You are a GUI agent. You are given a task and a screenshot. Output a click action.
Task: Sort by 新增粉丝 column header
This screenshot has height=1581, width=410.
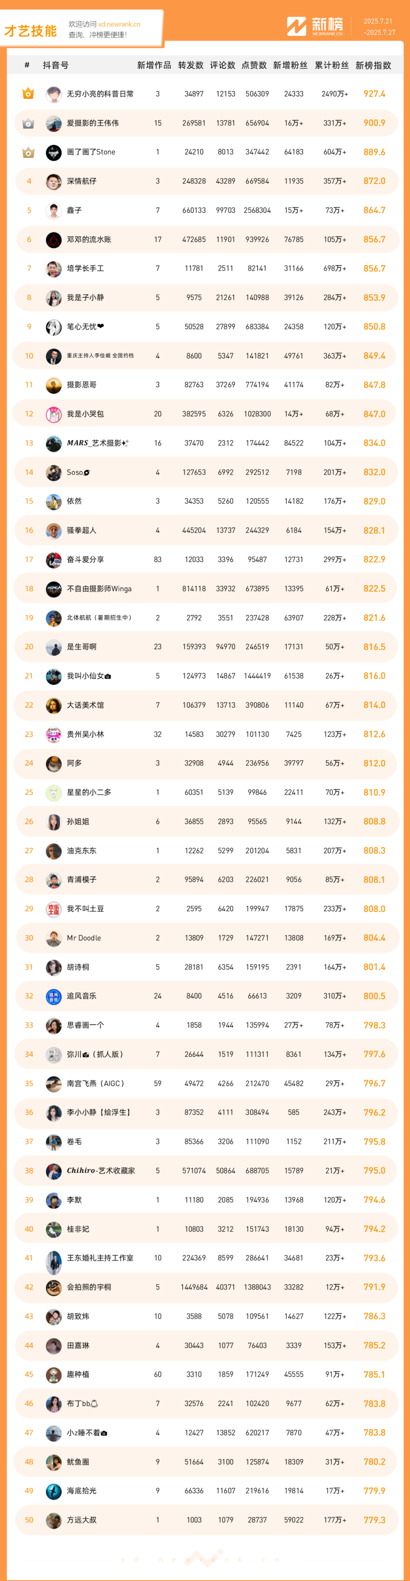[x=290, y=65]
